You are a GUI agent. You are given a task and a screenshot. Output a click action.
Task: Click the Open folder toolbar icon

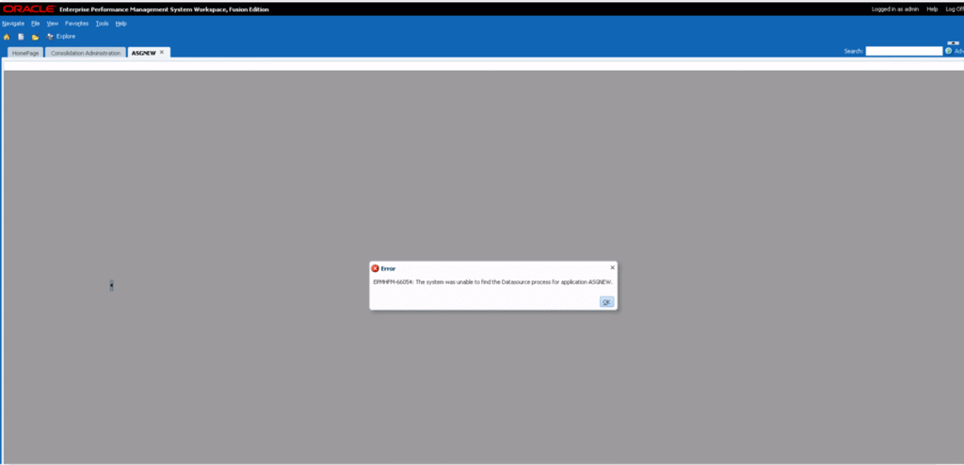[35, 37]
